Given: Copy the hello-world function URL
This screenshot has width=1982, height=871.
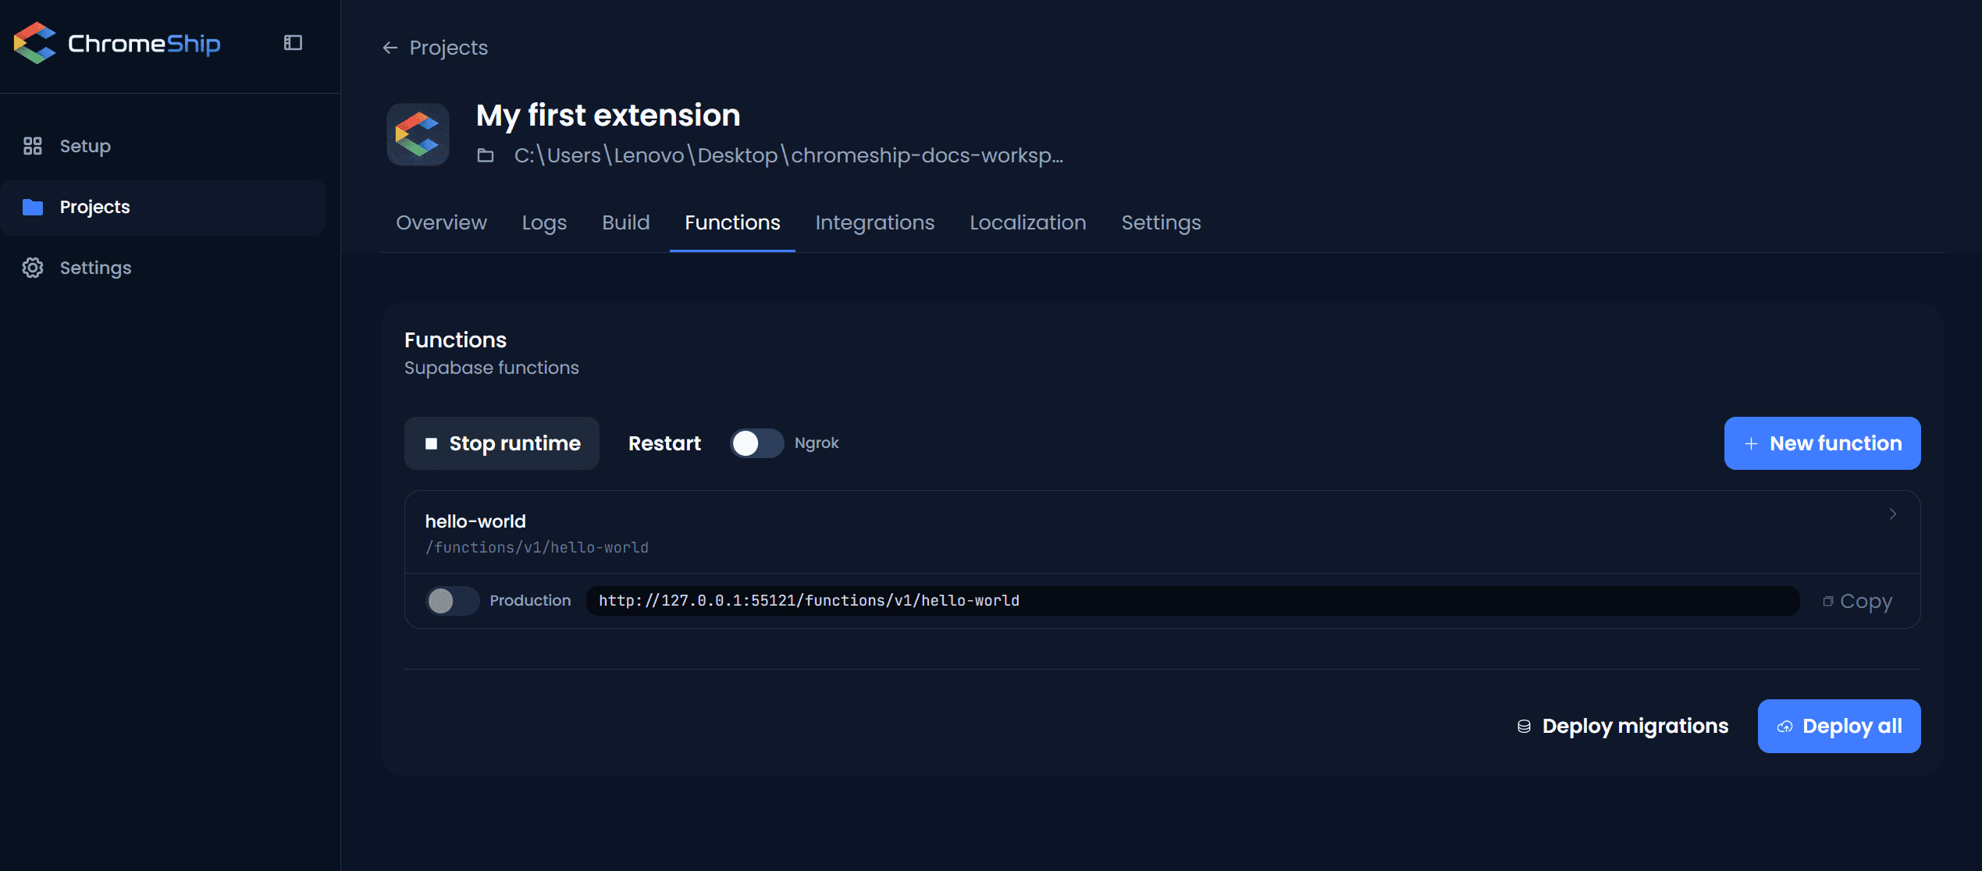Looking at the screenshot, I should tap(1857, 601).
